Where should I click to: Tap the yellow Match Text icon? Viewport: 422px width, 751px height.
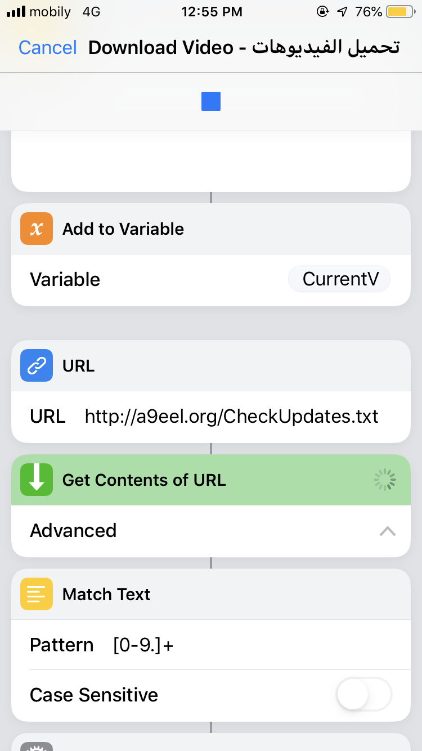click(x=37, y=594)
